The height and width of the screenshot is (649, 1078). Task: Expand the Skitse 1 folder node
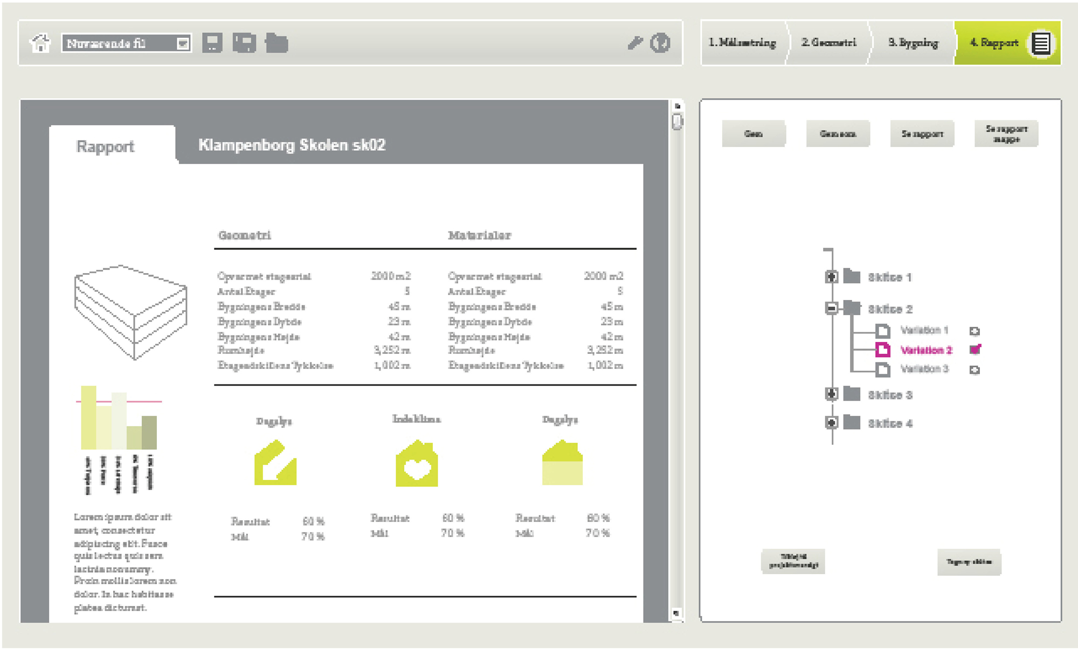coord(831,277)
